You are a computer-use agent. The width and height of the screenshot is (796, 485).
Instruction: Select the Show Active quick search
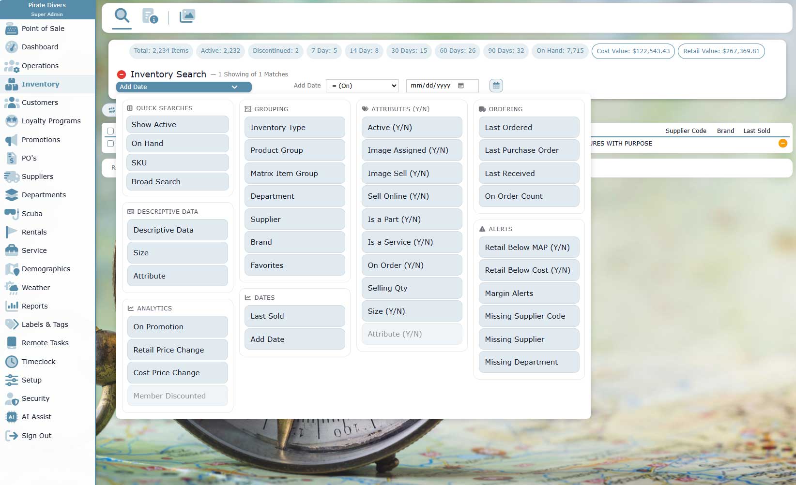click(x=178, y=125)
